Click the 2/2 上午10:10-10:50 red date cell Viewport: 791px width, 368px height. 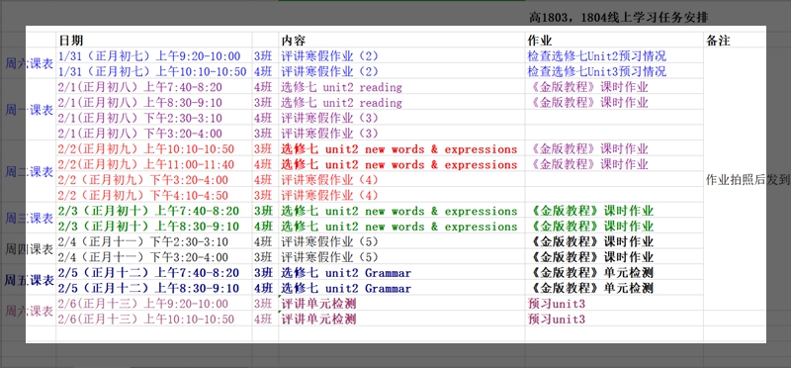pyautogui.click(x=154, y=149)
